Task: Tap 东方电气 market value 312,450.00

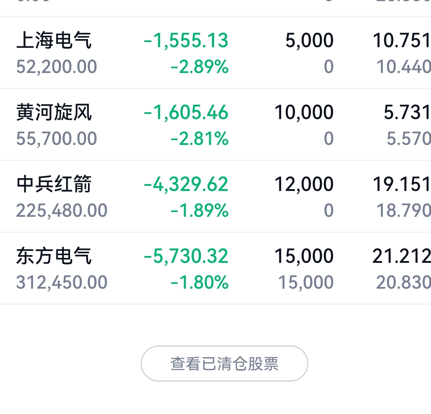Action: tap(62, 282)
